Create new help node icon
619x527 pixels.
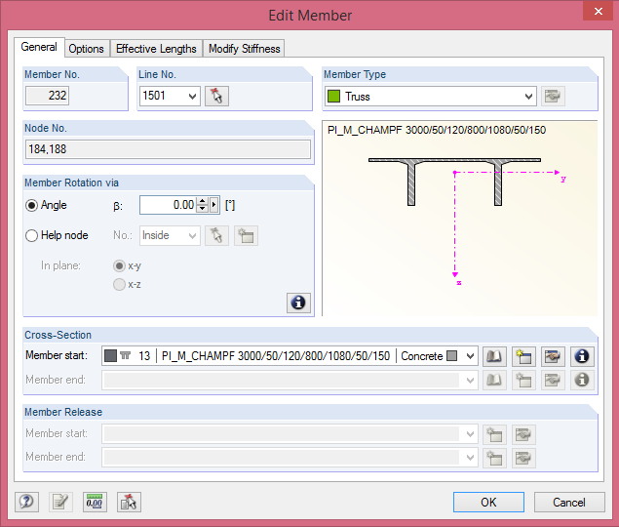pos(246,235)
